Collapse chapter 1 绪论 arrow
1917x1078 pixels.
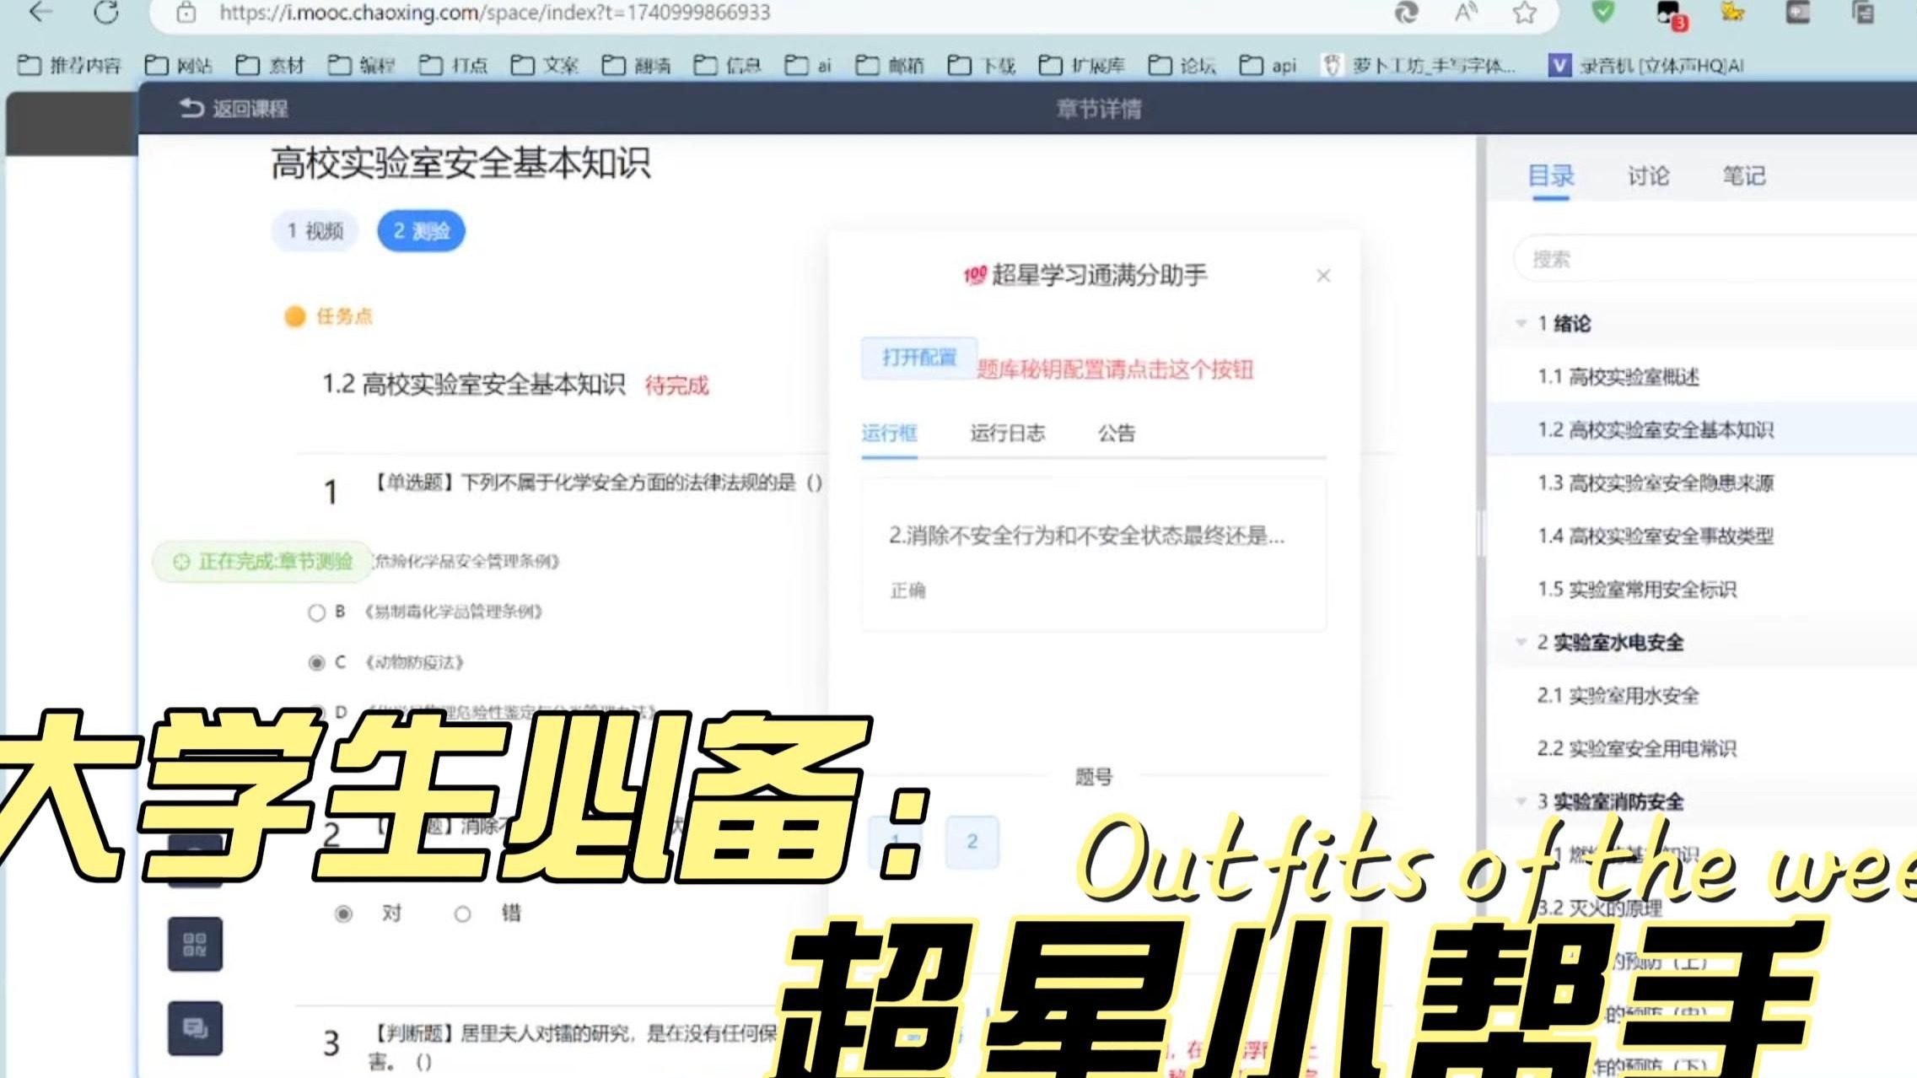click(1521, 323)
